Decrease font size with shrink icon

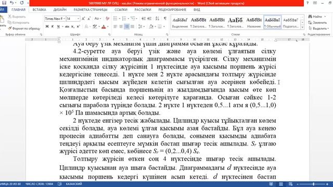(x=89, y=19)
